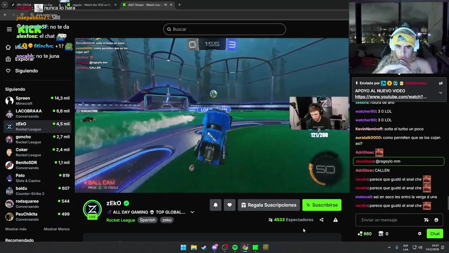Open chat settings gear
449x253 pixels.
(x=420, y=234)
